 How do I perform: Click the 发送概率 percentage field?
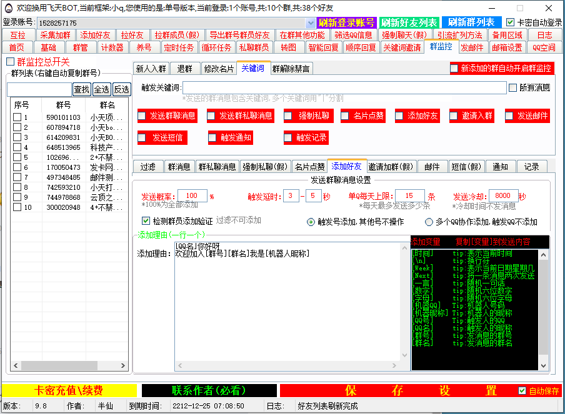(x=192, y=196)
